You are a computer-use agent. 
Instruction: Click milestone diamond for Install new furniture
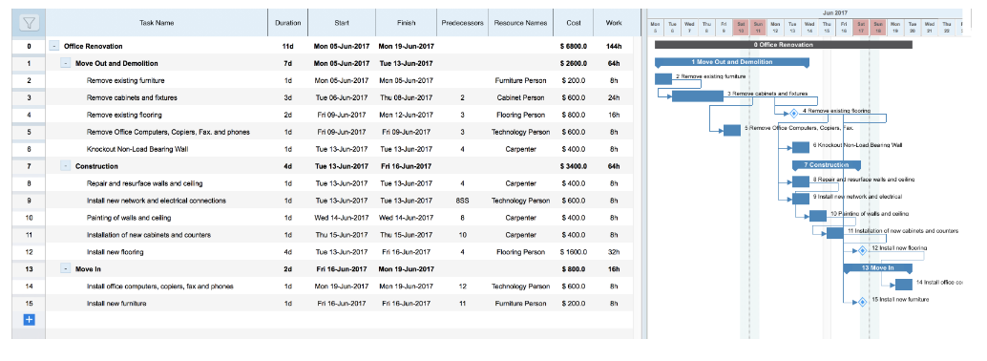click(862, 302)
